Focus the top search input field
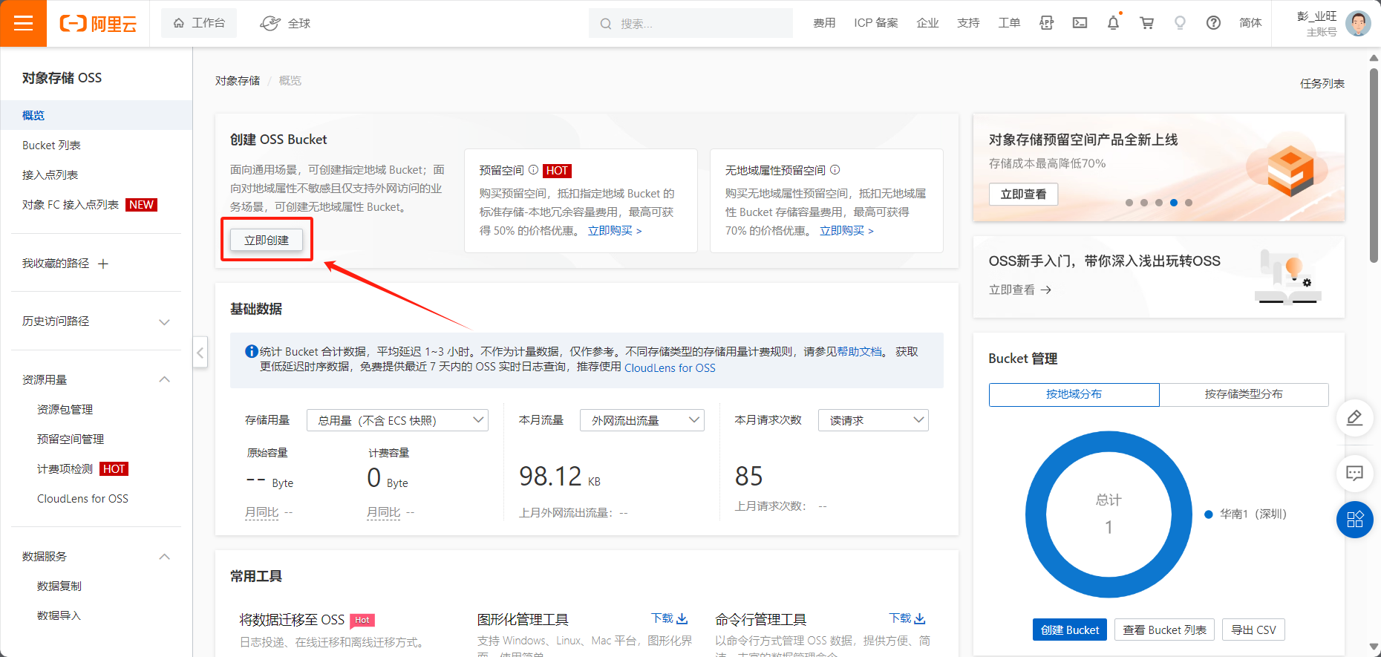This screenshot has height=657, width=1381. (690, 23)
